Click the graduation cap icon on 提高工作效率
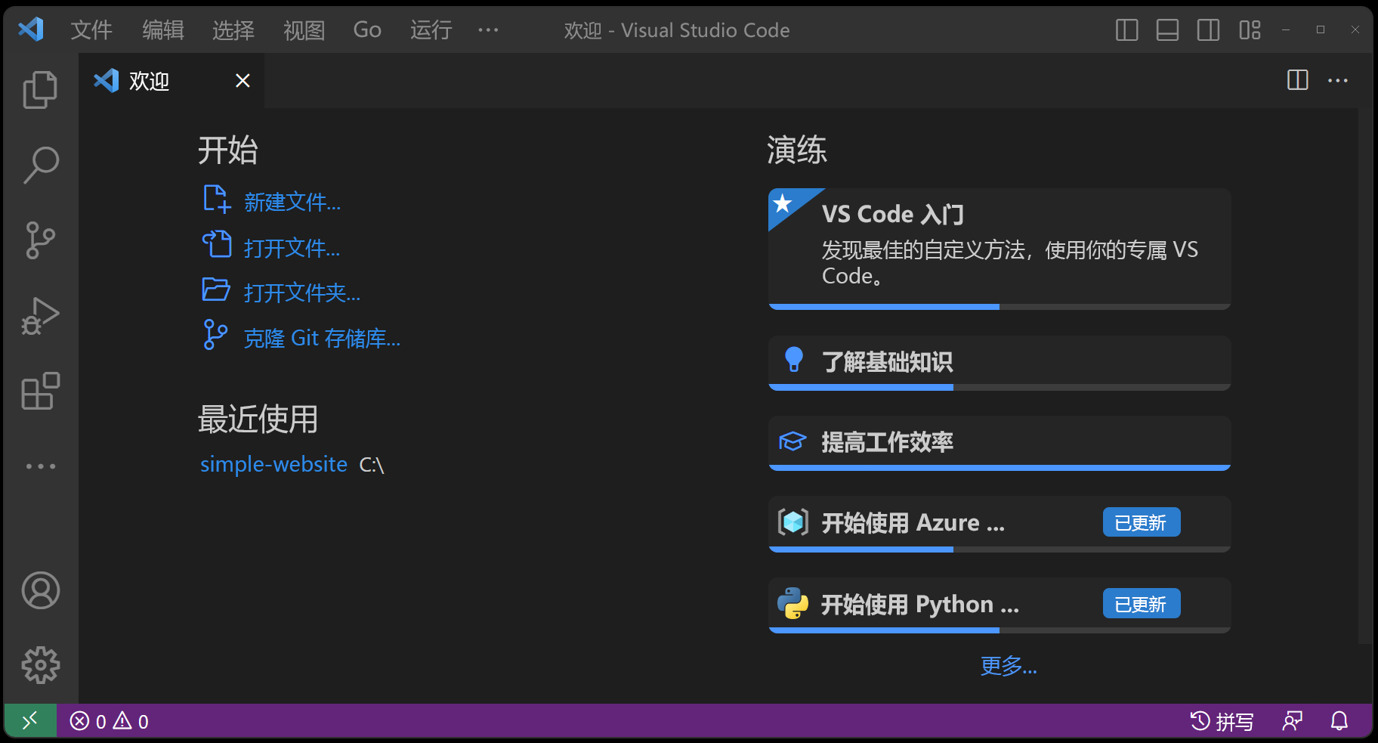The height and width of the screenshot is (743, 1378). click(x=793, y=441)
